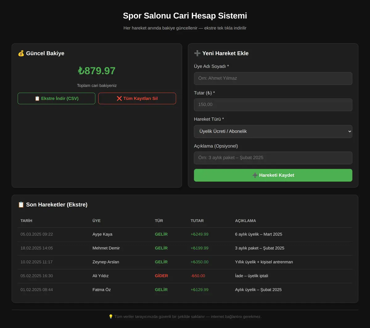Focus the Açıklama (Opsiyonel) input field
Image resolution: width=370 pixels, height=328 pixels.
click(273, 158)
